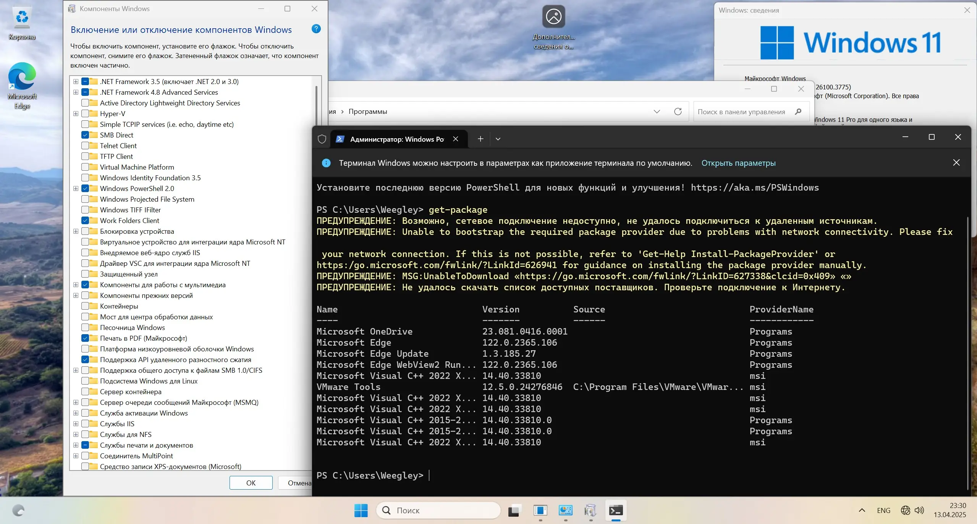The image size is (977, 524).
Task: Disable Windows PowerShell 2.0
Action: pyautogui.click(x=86, y=188)
